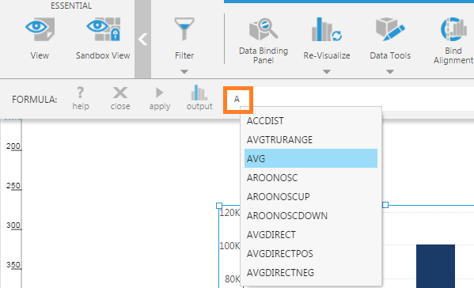This screenshot has width=474, height=288.
Task: Select the Re-Visualize chart icon
Action: (327, 29)
